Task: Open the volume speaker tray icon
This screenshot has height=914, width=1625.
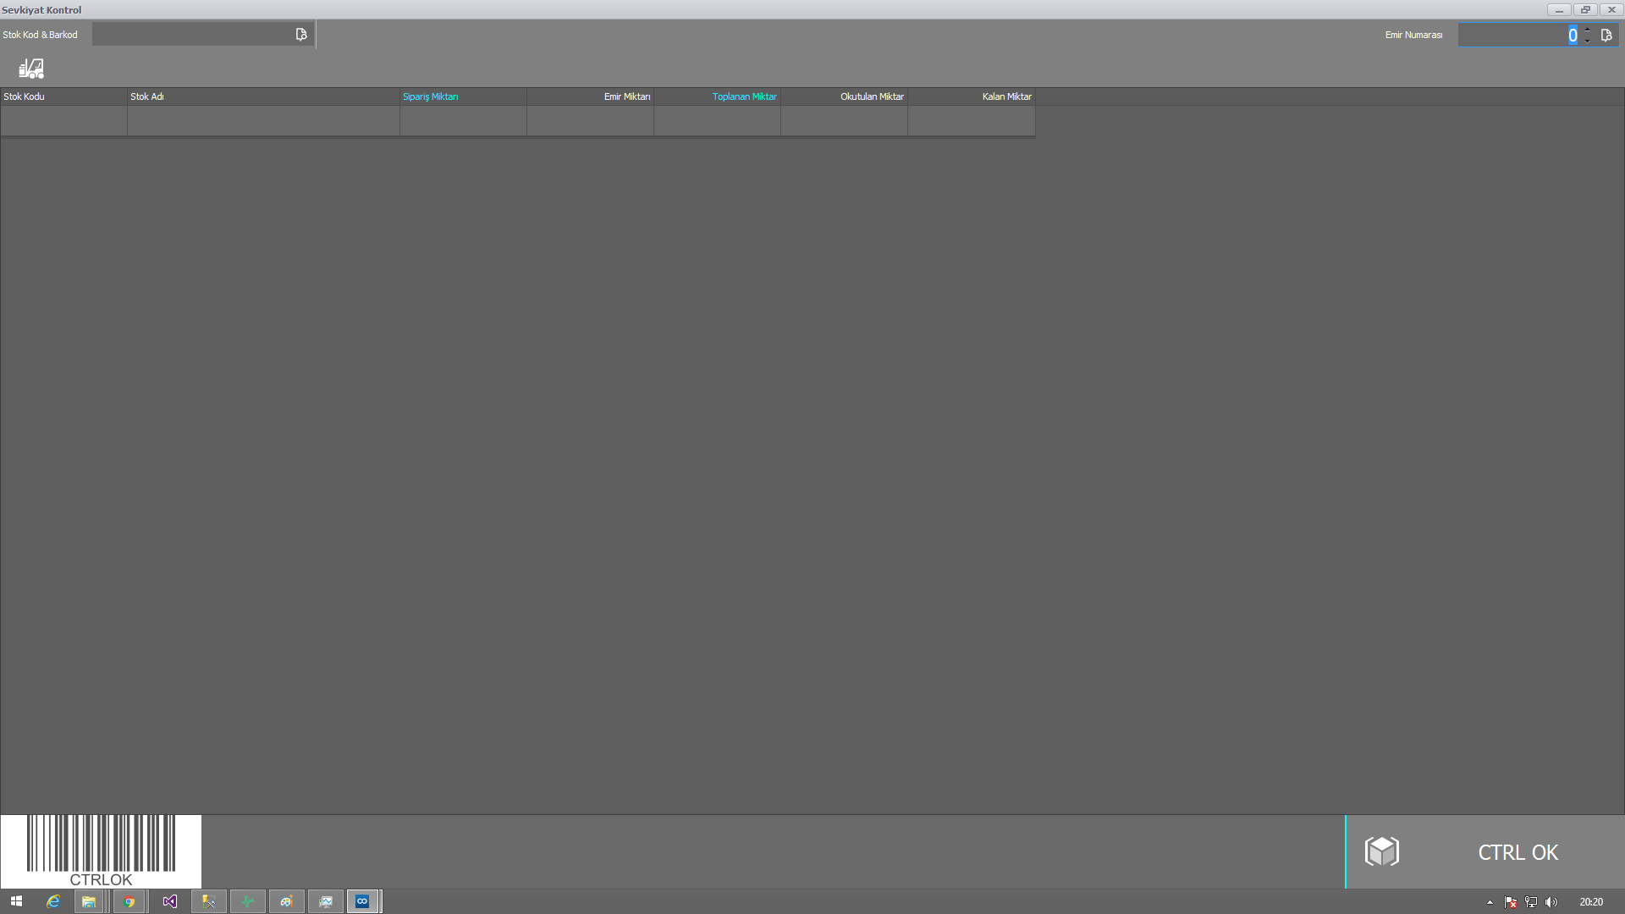Action: point(1551,902)
